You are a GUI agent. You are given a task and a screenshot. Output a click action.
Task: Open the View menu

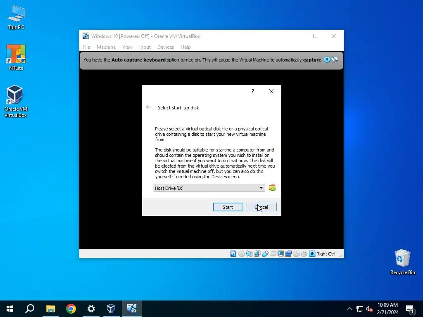[127, 47]
